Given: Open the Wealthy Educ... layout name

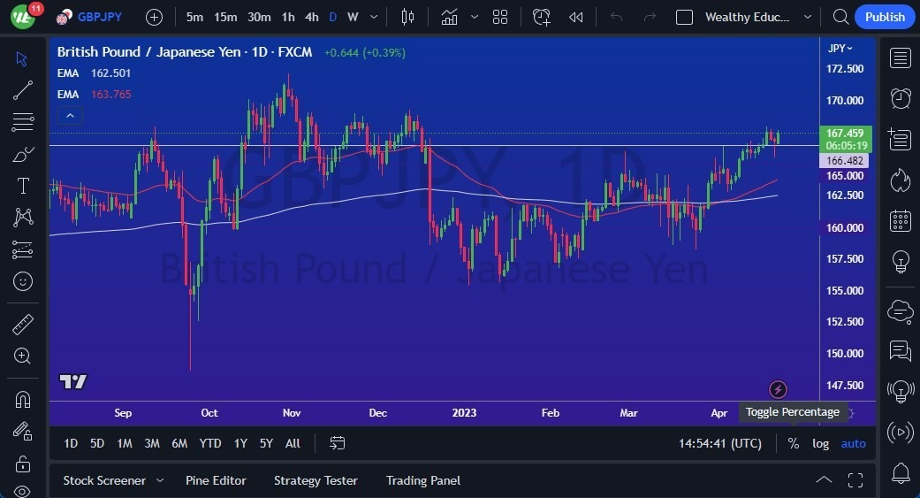Looking at the screenshot, I should pyautogui.click(x=747, y=17).
